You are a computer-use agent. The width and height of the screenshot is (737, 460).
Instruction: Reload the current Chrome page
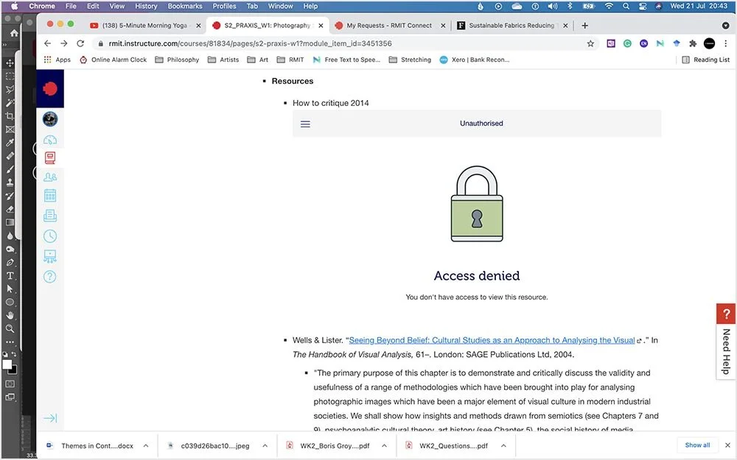click(x=80, y=43)
